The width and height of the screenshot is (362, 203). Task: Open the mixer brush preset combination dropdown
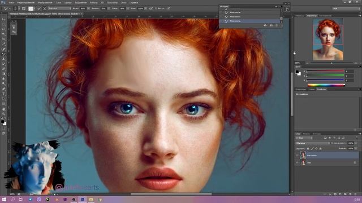[x=59, y=8]
